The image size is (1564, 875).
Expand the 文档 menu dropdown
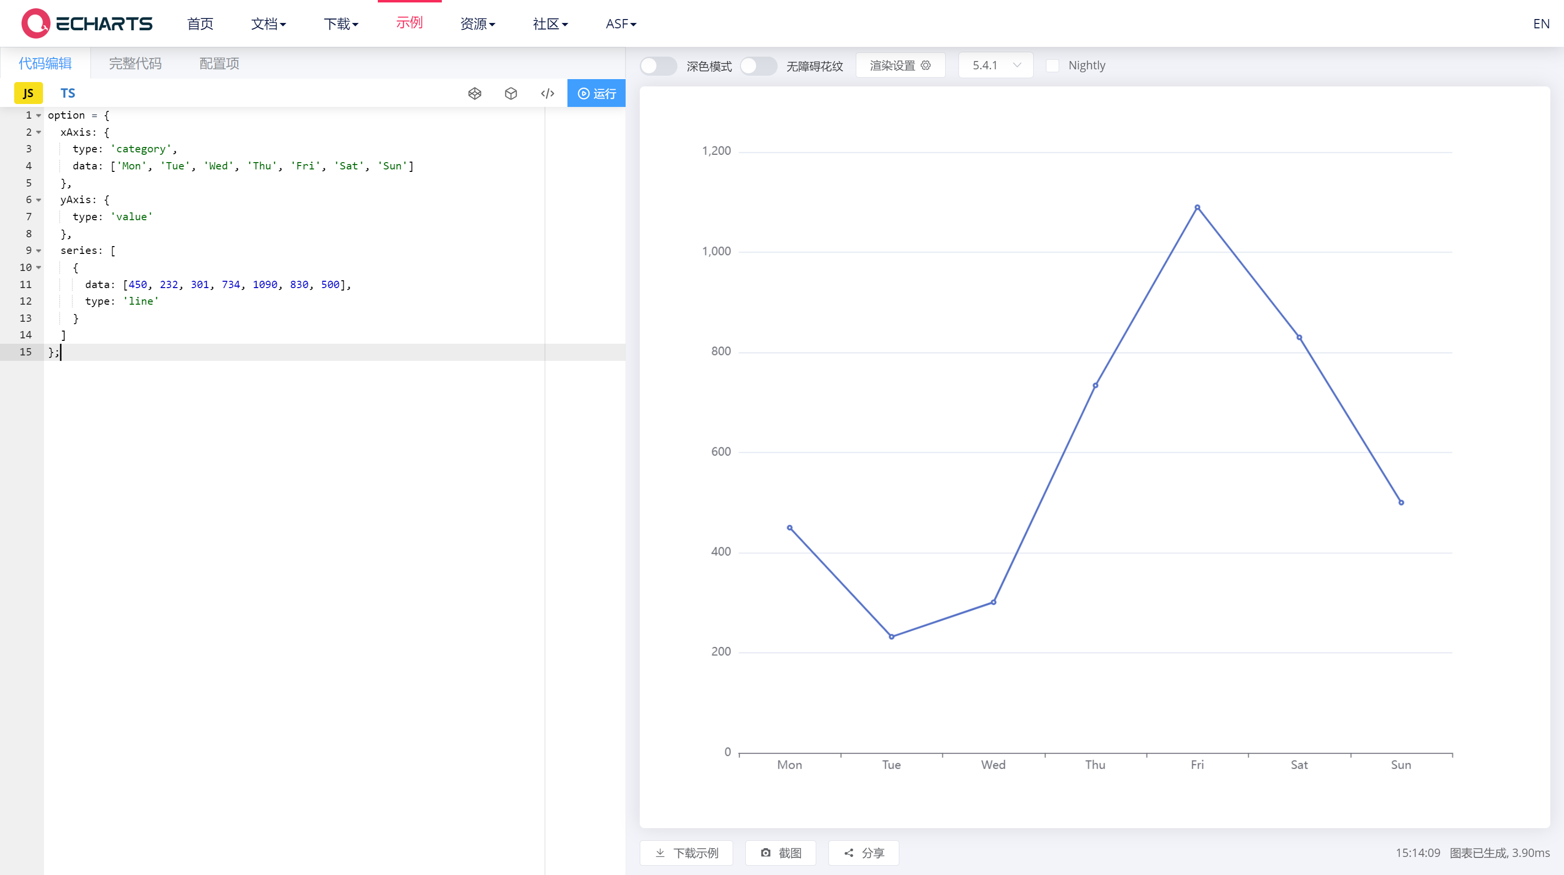pos(268,23)
